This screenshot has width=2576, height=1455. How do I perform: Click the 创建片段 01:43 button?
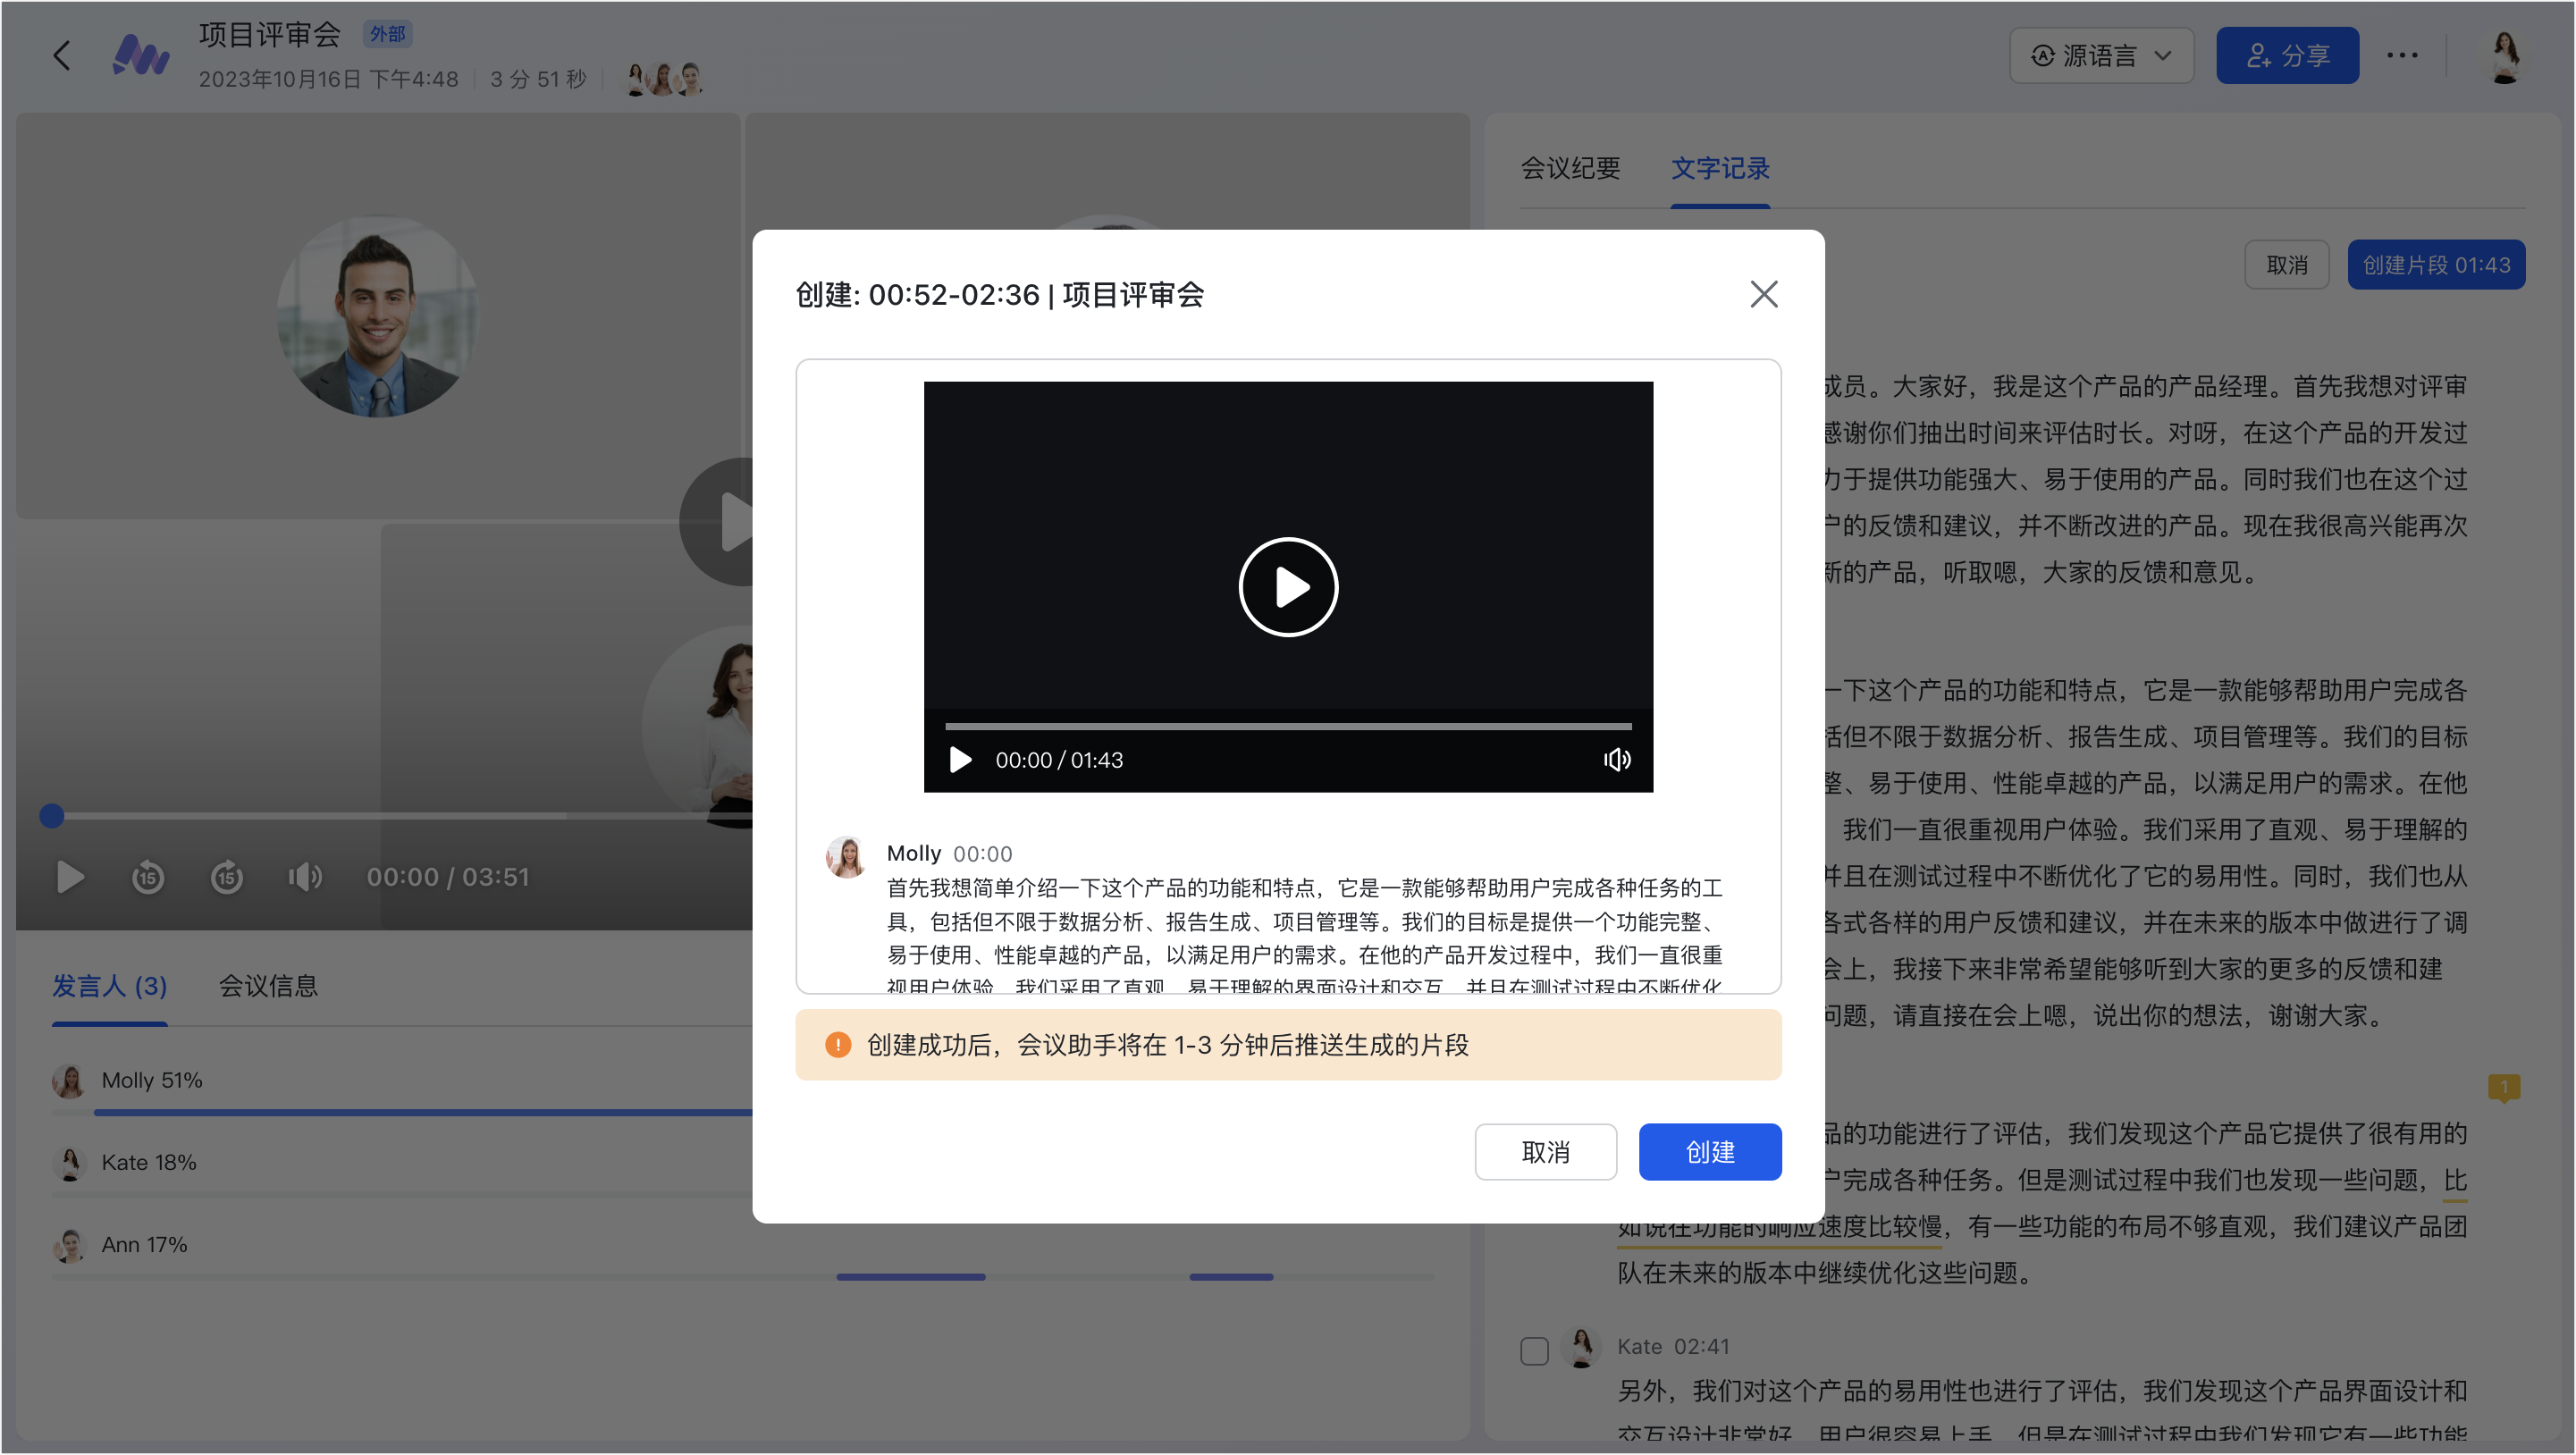pos(2436,264)
